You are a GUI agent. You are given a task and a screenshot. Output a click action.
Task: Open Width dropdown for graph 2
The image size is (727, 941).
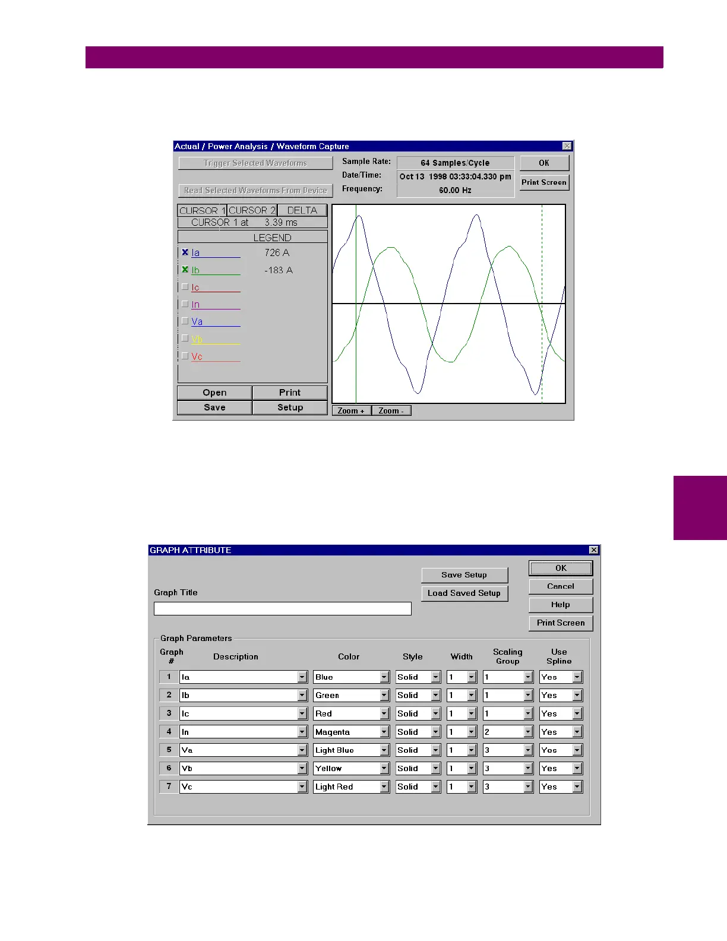tap(472, 695)
